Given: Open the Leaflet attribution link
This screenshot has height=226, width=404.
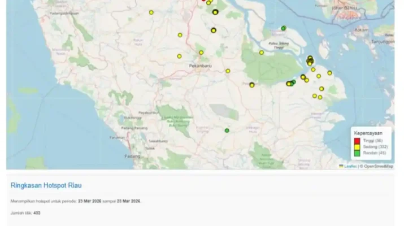Looking at the screenshot, I should [x=350, y=166].
